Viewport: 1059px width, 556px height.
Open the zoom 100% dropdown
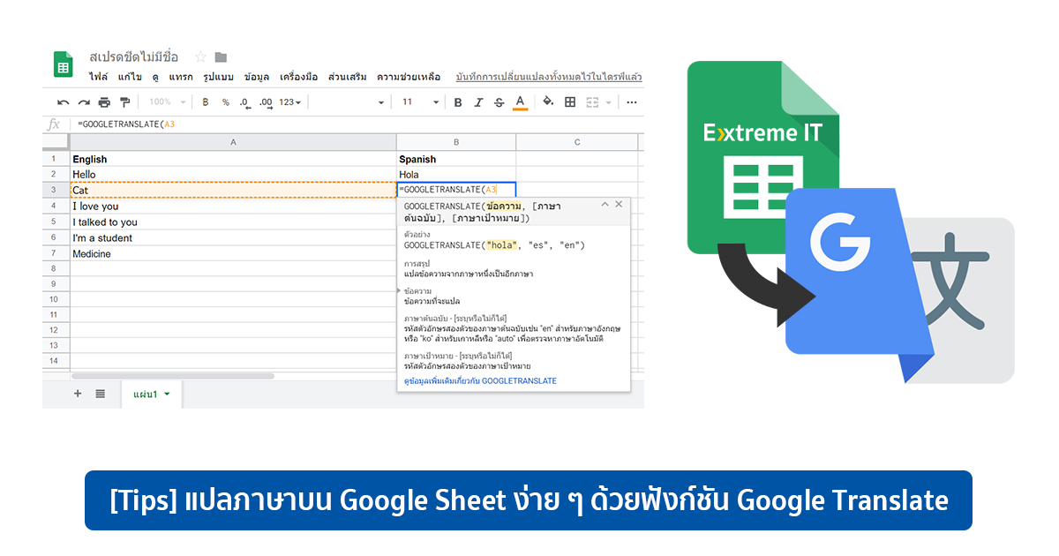pyautogui.click(x=167, y=102)
